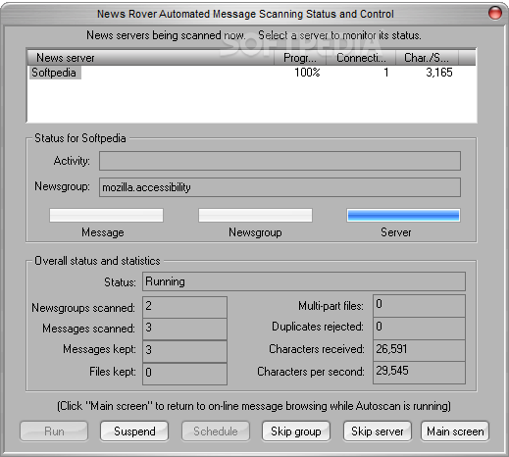The width and height of the screenshot is (509, 457).
Task: Click the Duplicates rejected value field
Action: [x=419, y=328]
